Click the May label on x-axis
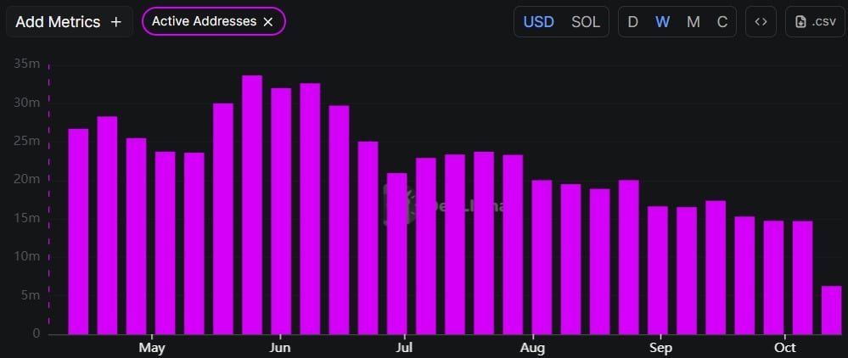Screen dimensions: 848x358 (151, 348)
